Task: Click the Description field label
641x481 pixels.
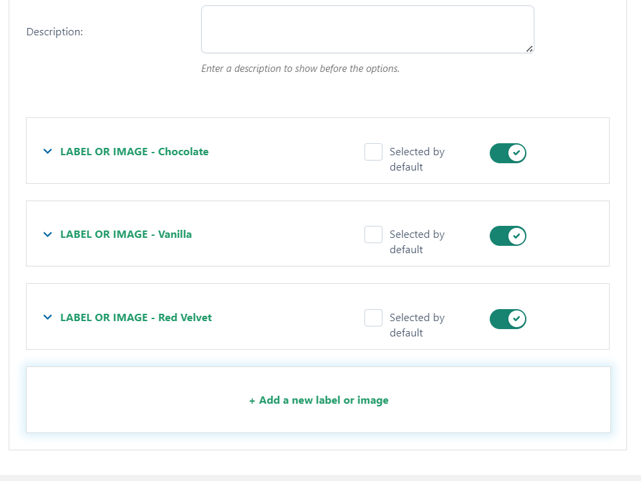Action: click(55, 32)
